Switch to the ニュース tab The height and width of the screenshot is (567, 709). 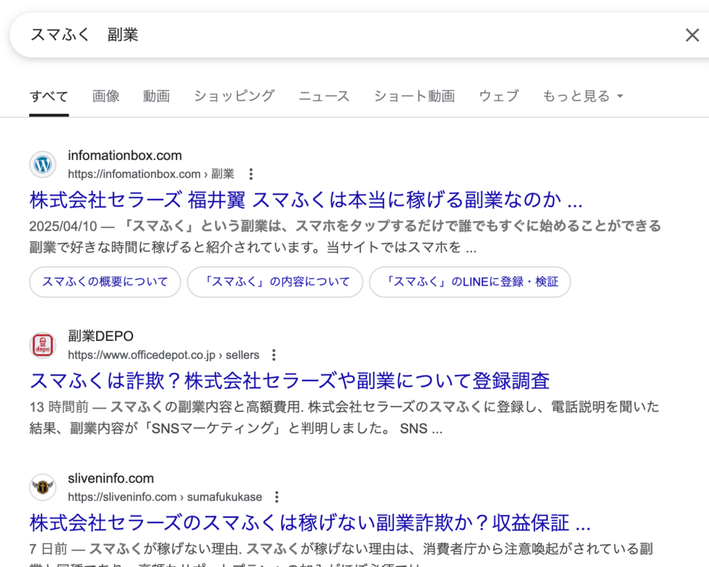click(x=324, y=96)
